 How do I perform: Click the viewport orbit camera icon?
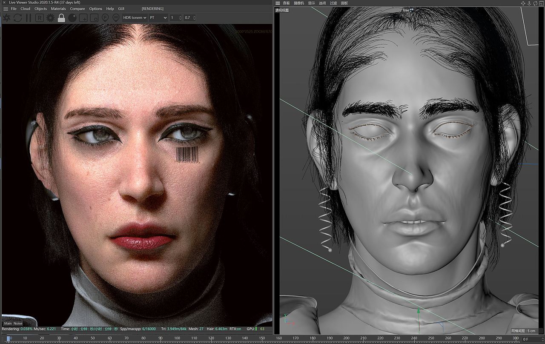(x=535, y=3)
